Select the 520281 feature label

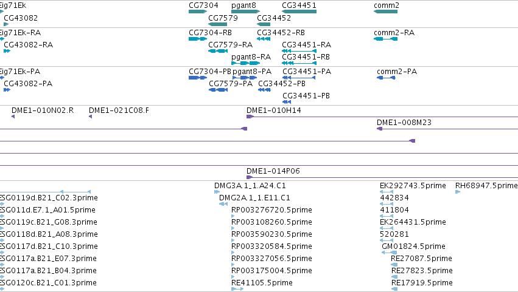click(x=394, y=234)
